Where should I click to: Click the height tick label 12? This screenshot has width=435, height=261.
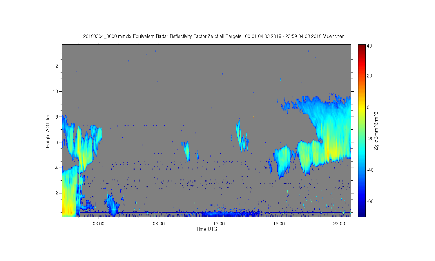56,66
